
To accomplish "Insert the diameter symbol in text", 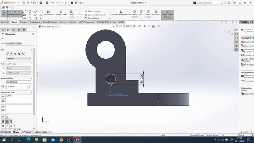I will coord(3,126).
